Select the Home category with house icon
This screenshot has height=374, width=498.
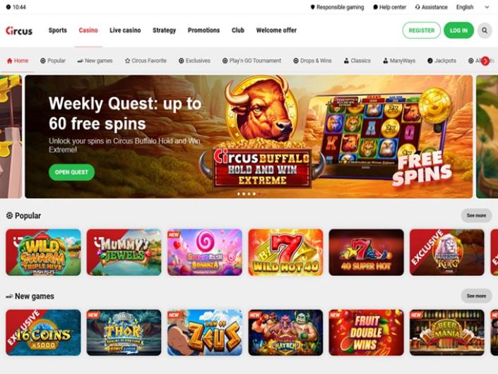[x=18, y=61]
